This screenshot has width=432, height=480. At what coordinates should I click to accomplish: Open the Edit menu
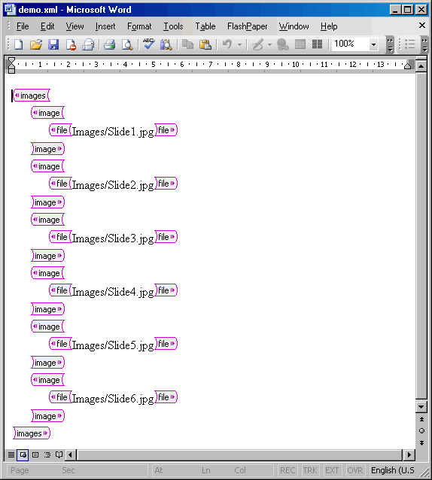coord(47,26)
